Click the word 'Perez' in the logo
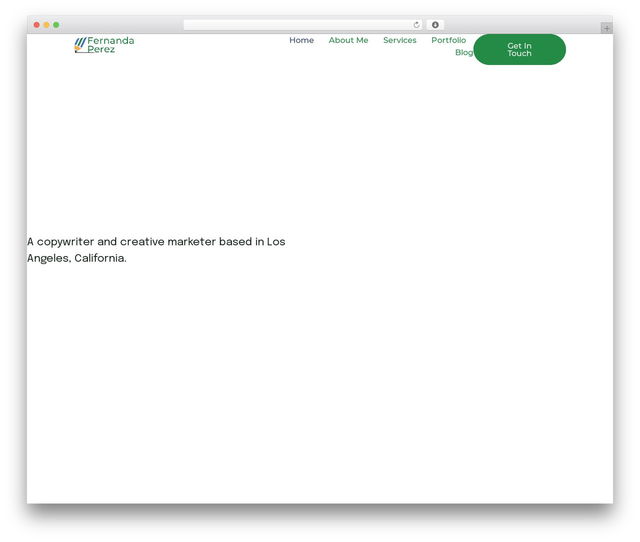 [101, 49]
